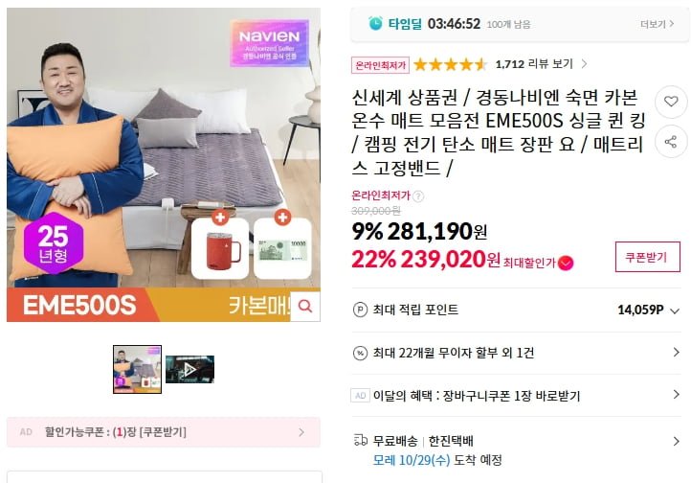Select the first product image thumbnail

[137, 369]
